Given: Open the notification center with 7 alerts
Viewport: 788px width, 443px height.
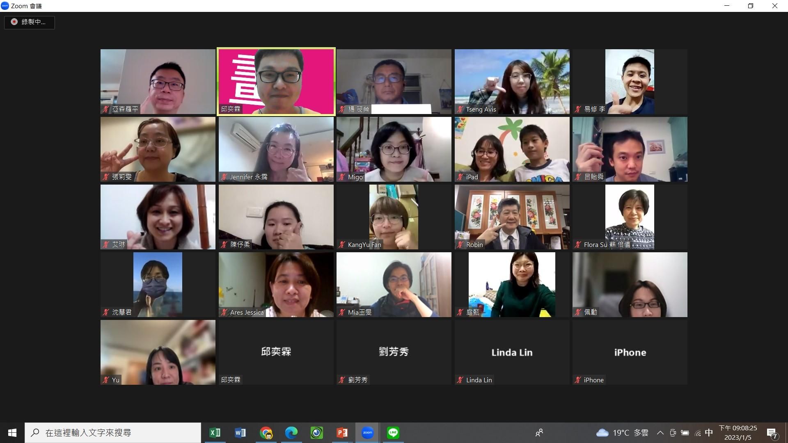Looking at the screenshot, I should [x=772, y=433].
